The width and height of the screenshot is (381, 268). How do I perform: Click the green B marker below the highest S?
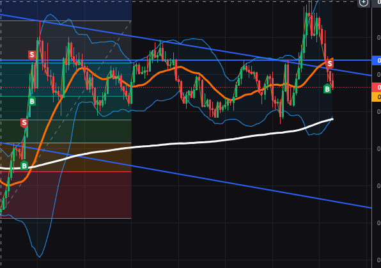32,101
